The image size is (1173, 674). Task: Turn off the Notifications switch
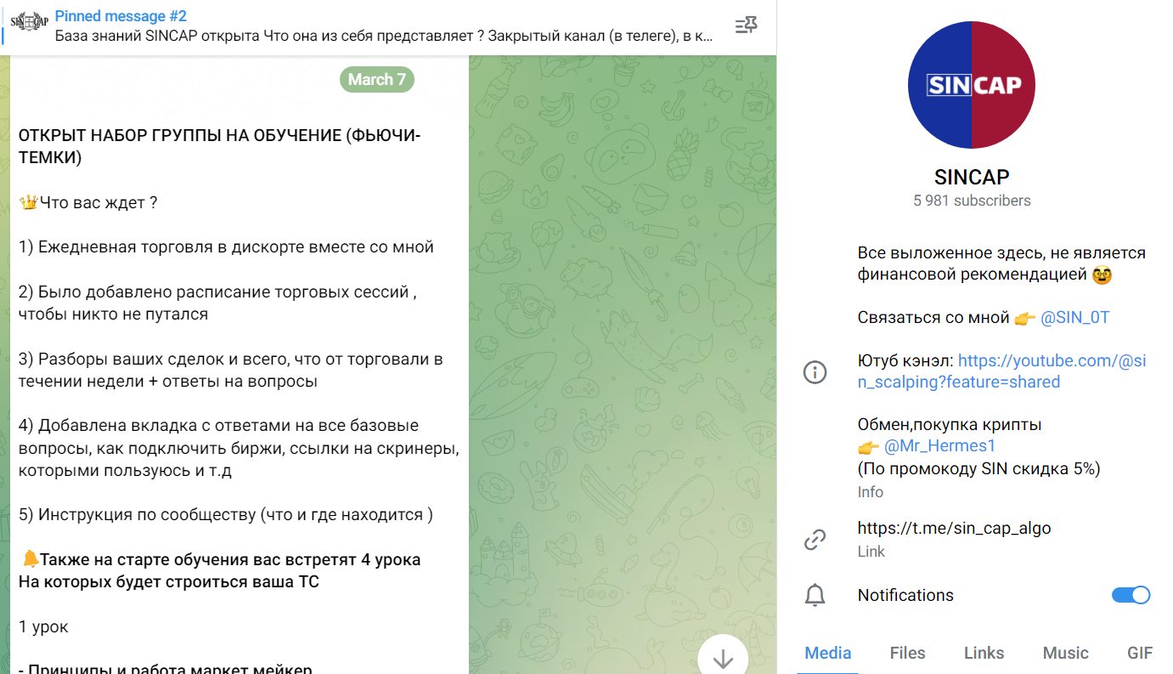tap(1131, 595)
